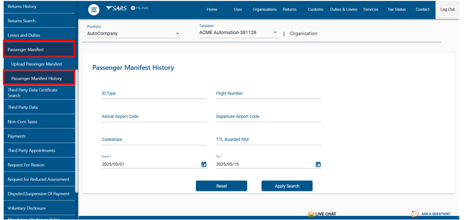The width and height of the screenshot is (464, 220).
Task: Click the Ask a Question speech icon
Action: 415,213
